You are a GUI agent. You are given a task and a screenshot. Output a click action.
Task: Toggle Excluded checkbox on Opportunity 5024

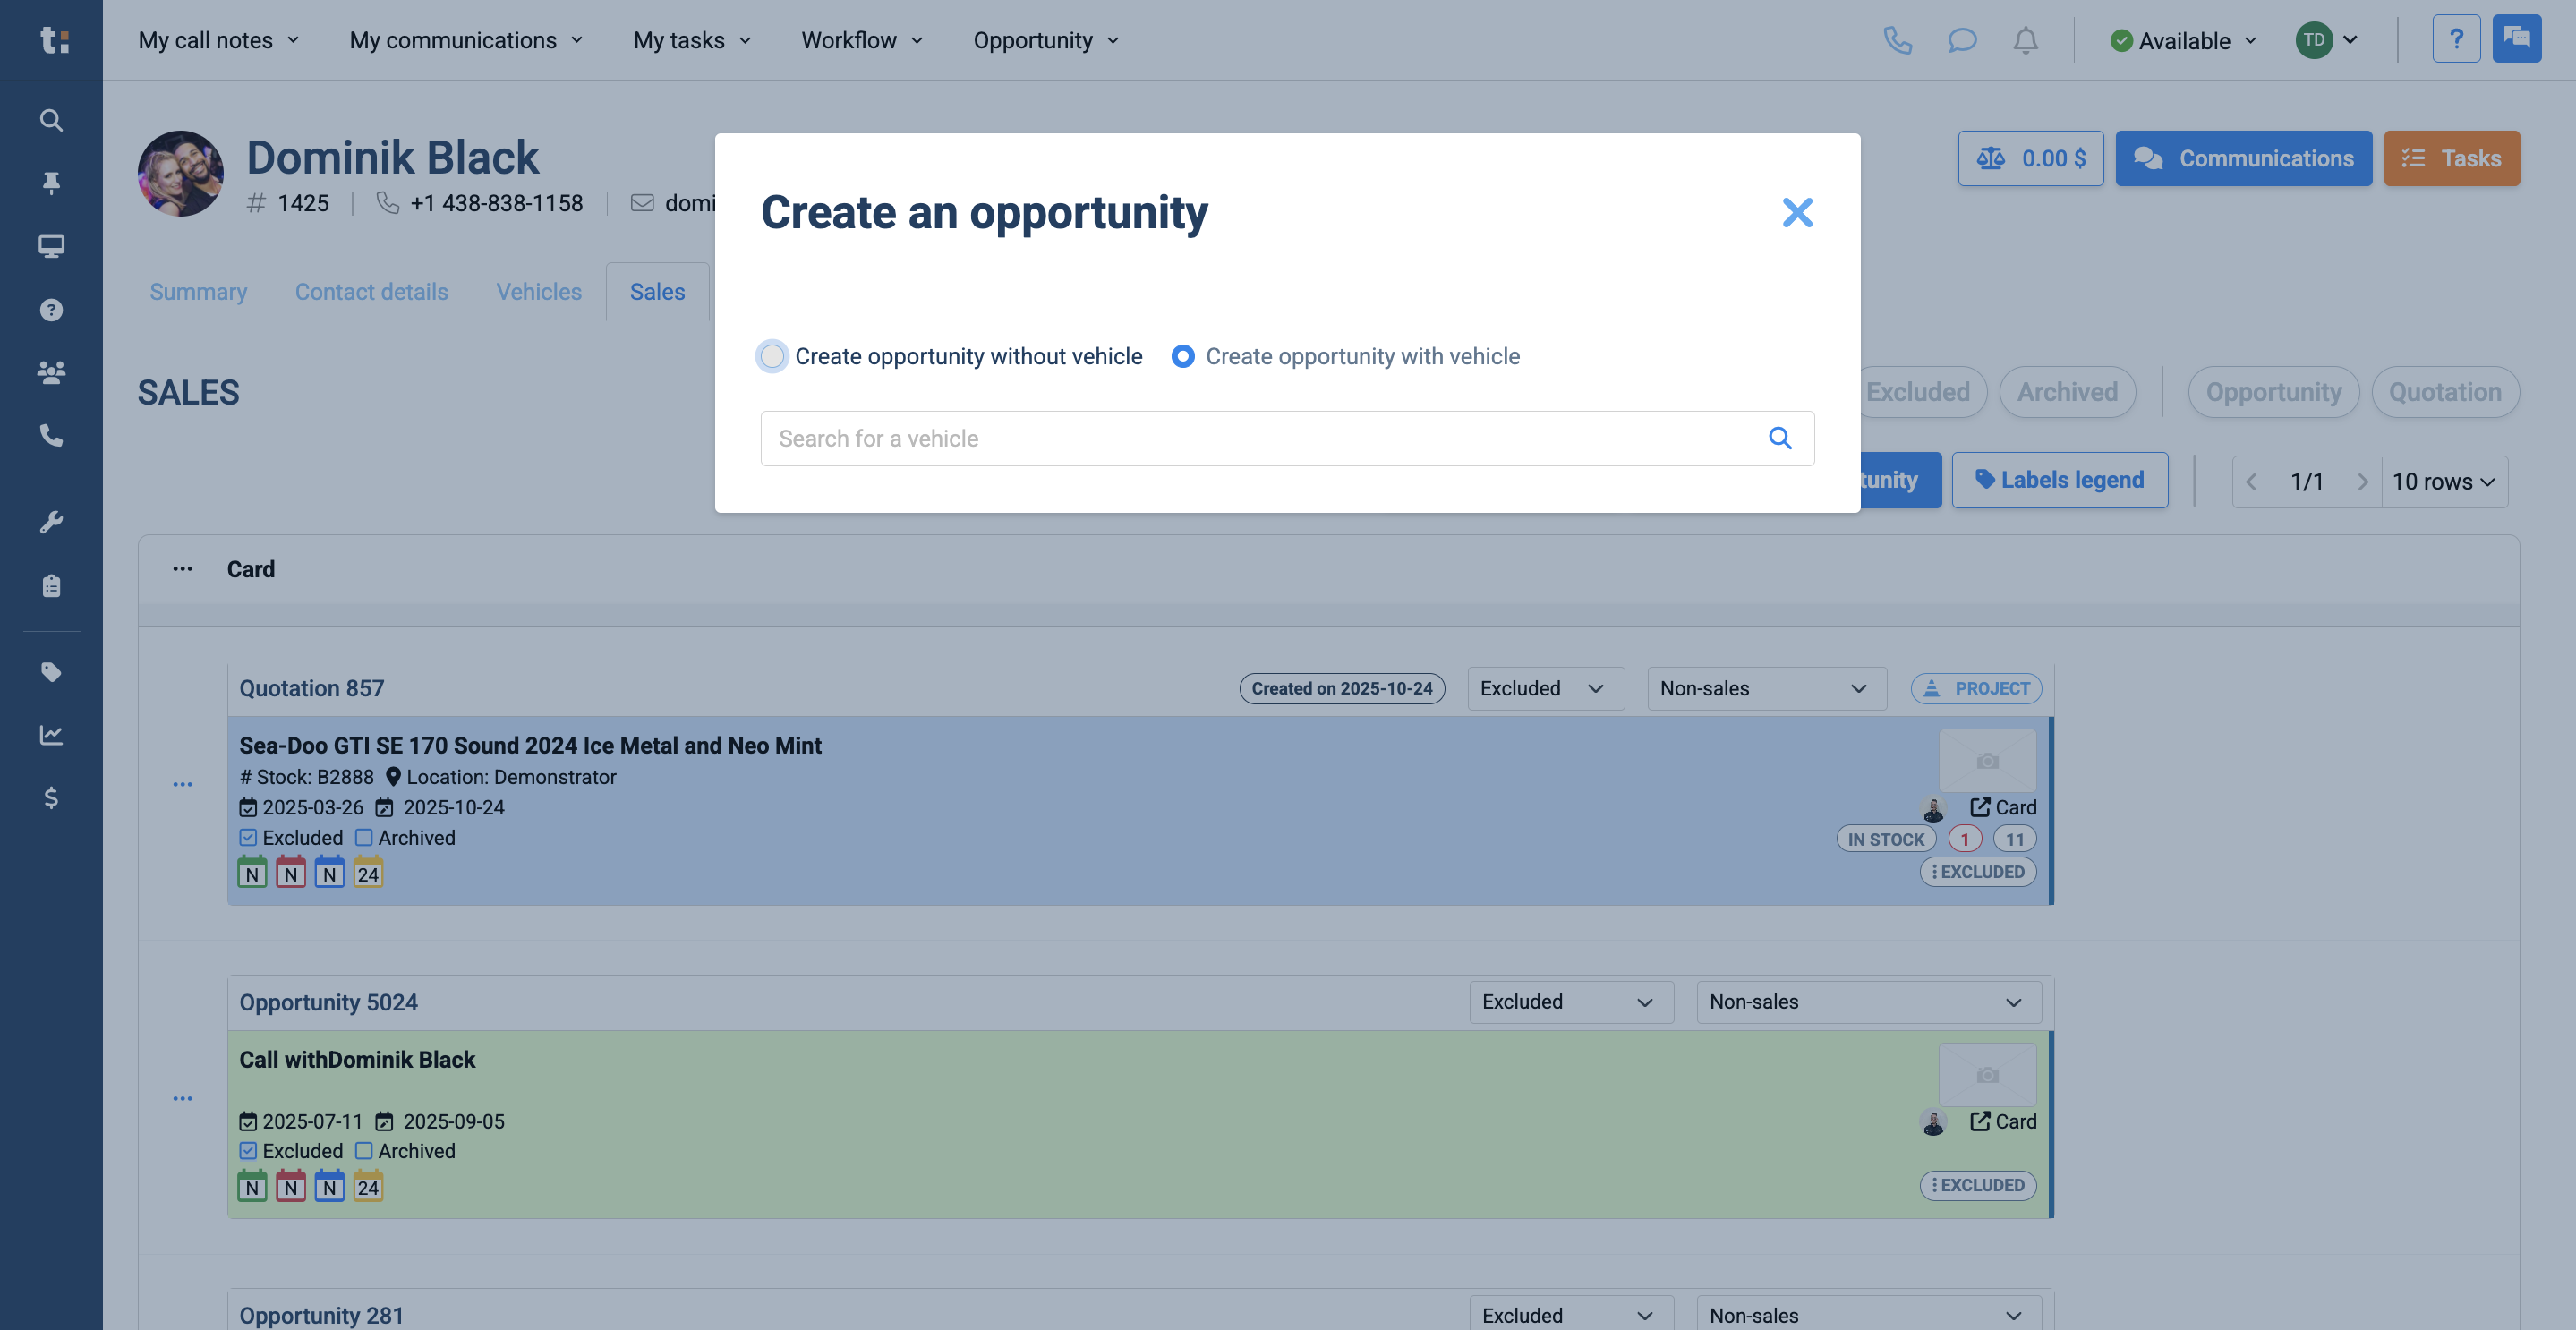(x=248, y=1151)
